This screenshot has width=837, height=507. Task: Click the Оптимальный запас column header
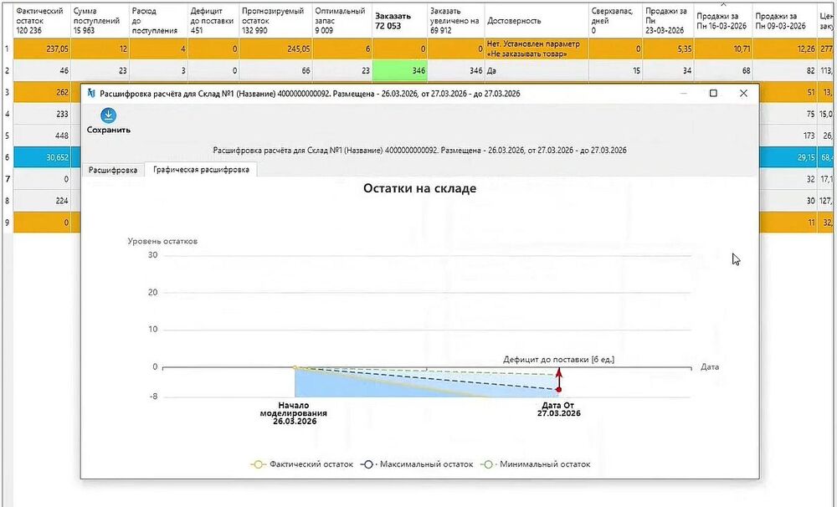click(341, 20)
